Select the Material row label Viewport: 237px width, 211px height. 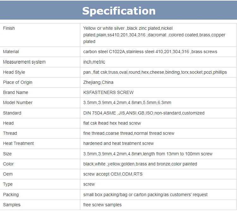(11, 52)
